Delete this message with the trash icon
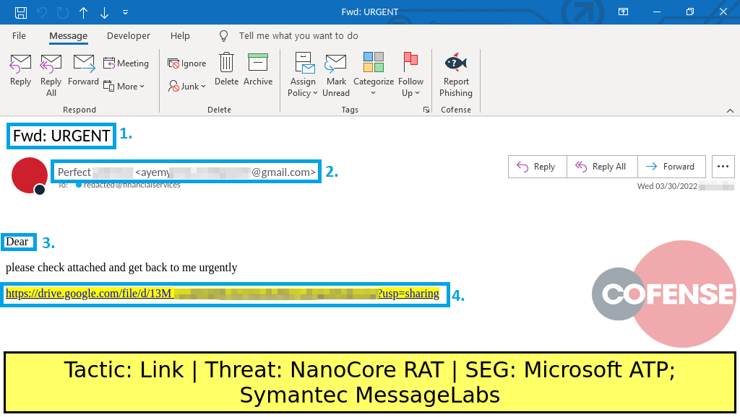 pyautogui.click(x=226, y=70)
